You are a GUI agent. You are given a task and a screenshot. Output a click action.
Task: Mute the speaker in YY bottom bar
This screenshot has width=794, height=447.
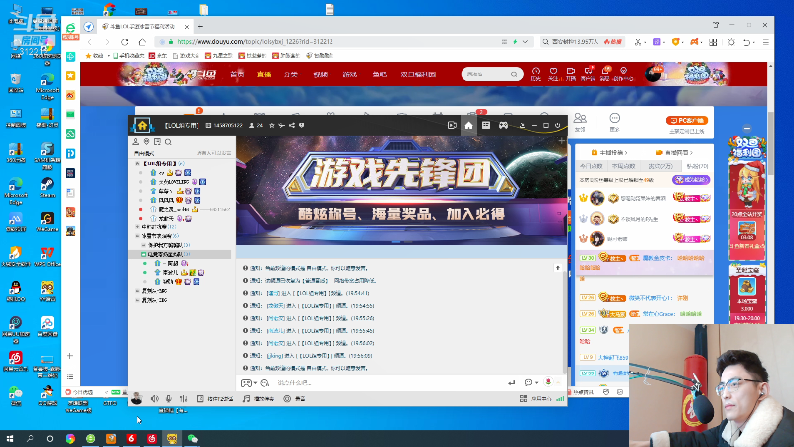[155, 399]
